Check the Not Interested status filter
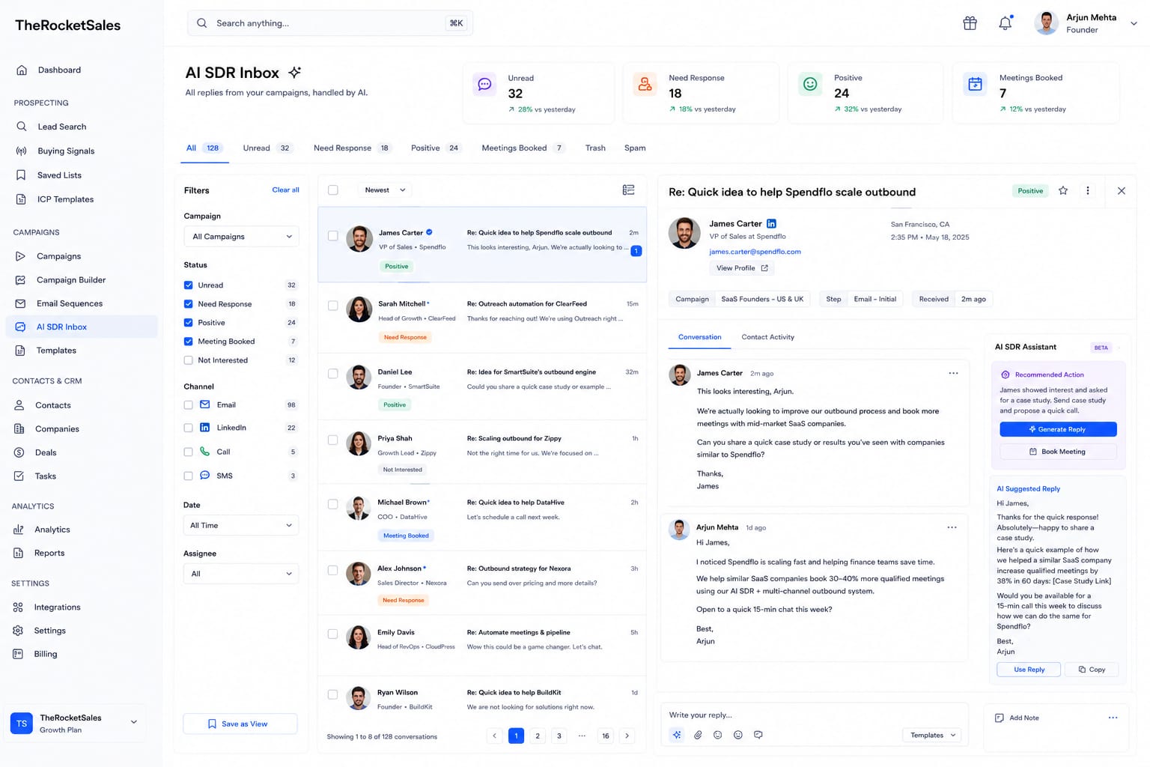1150x767 pixels. (189, 360)
